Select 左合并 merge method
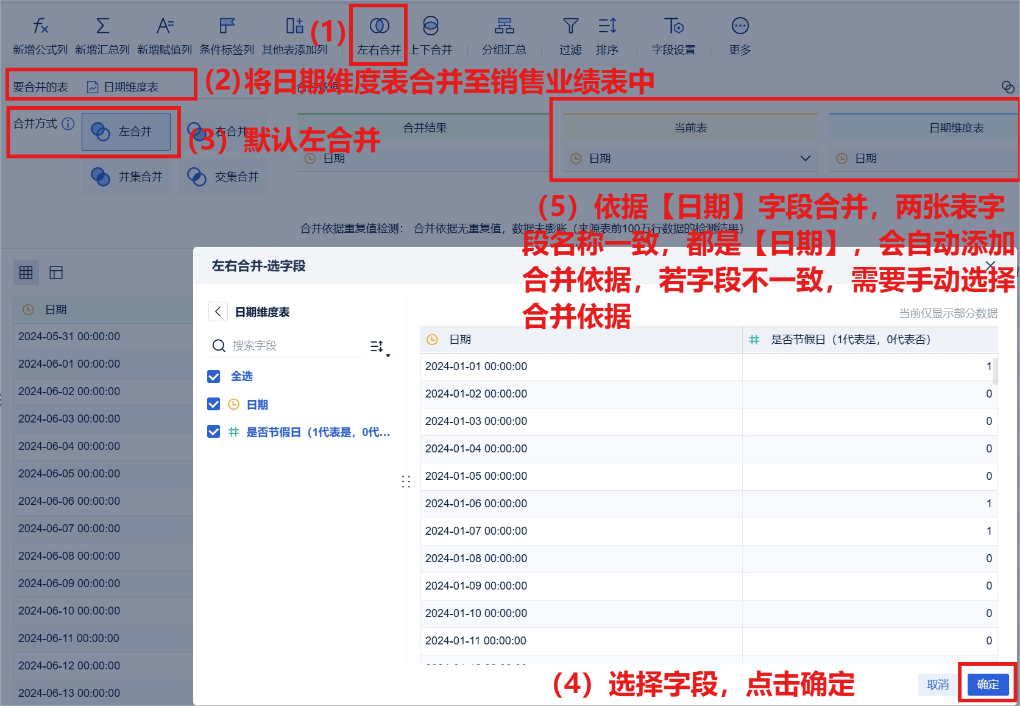This screenshot has height=706, width=1020. click(126, 131)
